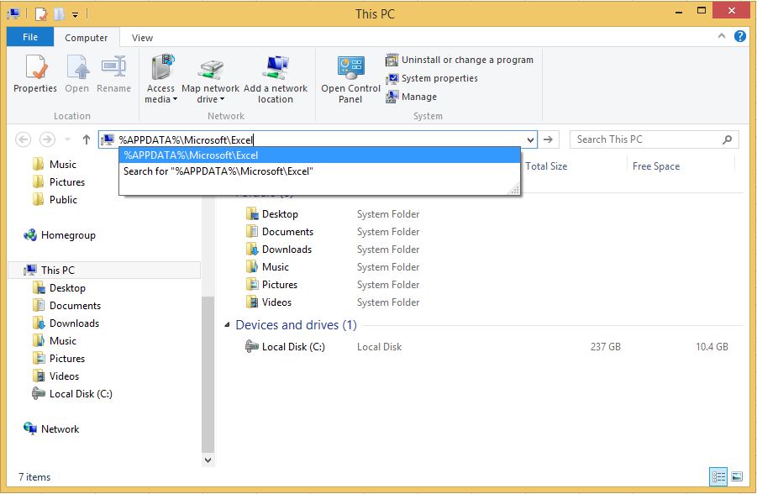
Task: Switch to Large icons view in status bar
Action: click(x=737, y=476)
